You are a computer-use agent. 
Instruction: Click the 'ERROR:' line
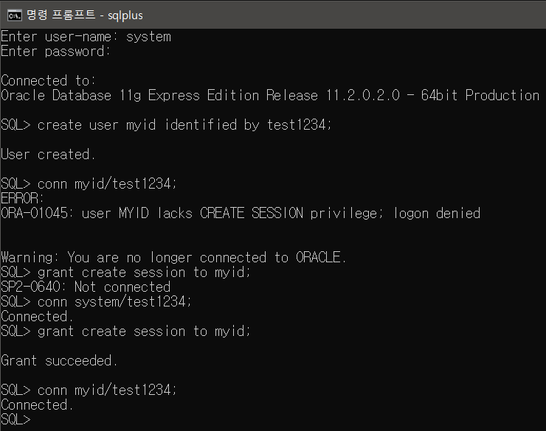[23, 198]
